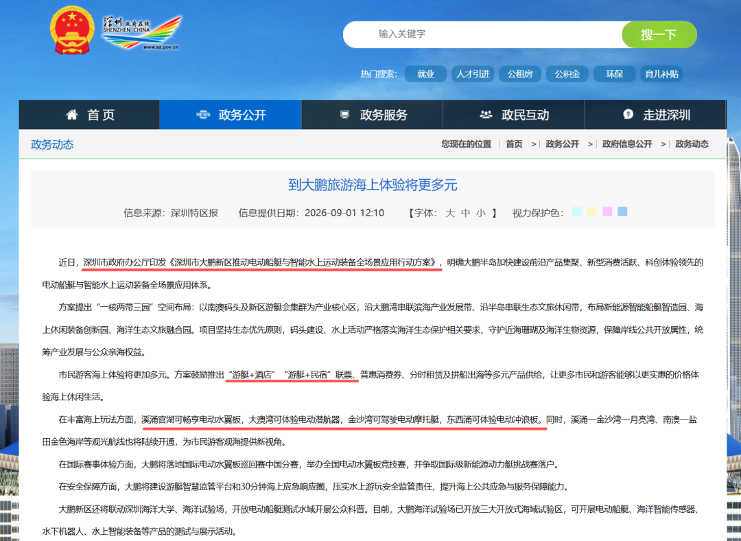Pick the pink eye-protection color
Viewport: 741px width, 541px height.
(607, 211)
